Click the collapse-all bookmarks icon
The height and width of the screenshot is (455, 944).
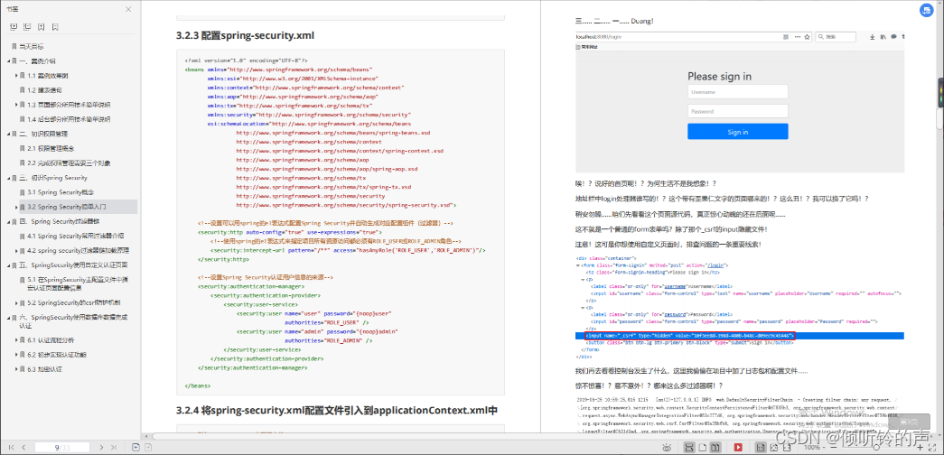tap(27, 27)
